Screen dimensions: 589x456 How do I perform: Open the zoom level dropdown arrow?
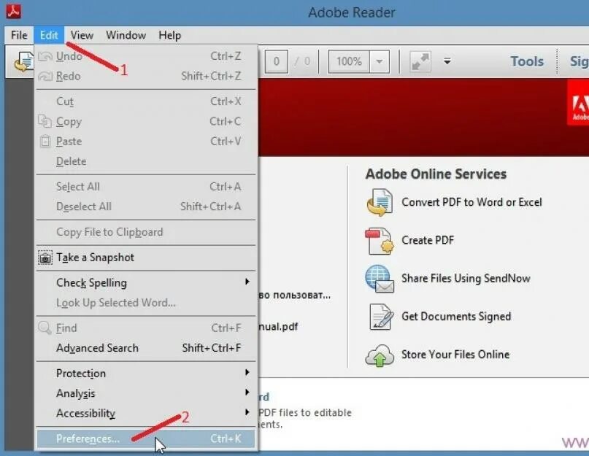pyautogui.click(x=380, y=61)
